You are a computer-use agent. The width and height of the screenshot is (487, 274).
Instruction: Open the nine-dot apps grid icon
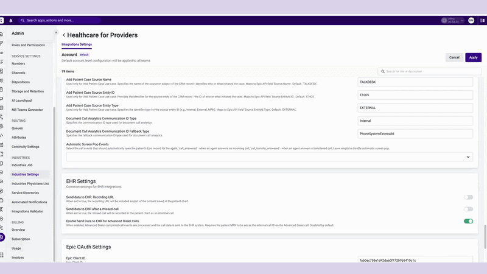[2, 255]
